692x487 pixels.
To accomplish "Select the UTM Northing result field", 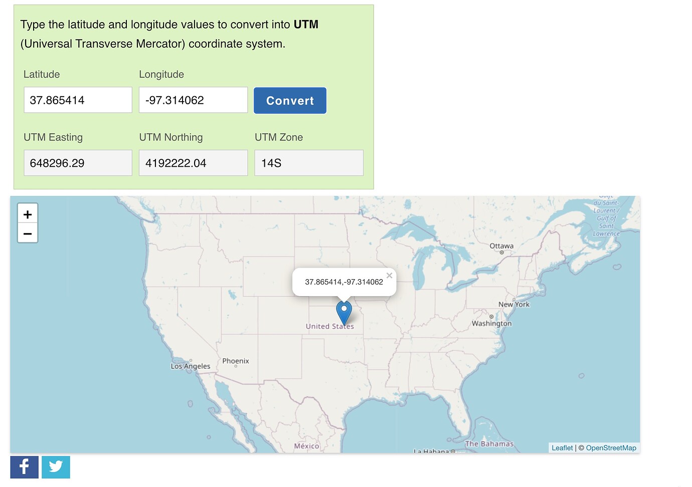I will tap(193, 163).
